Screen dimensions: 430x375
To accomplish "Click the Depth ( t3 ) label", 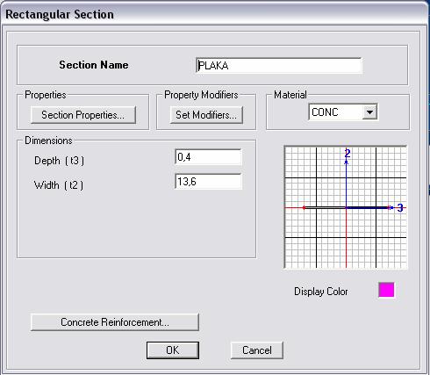I will (59, 161).
